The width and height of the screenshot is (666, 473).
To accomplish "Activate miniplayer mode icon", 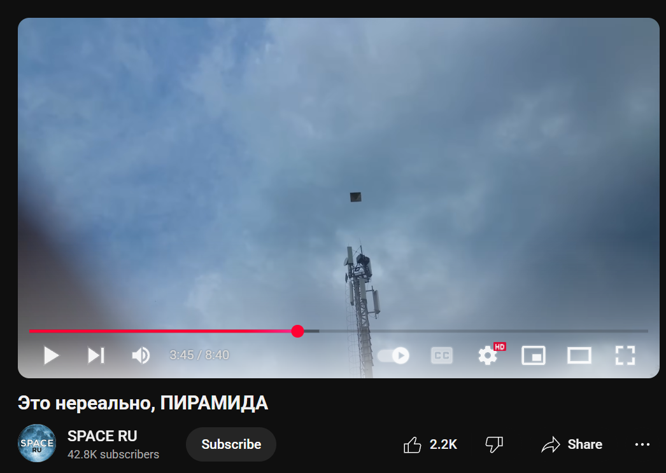I will [534, 355].
